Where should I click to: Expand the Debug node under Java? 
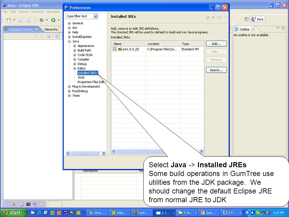(75, 64)
